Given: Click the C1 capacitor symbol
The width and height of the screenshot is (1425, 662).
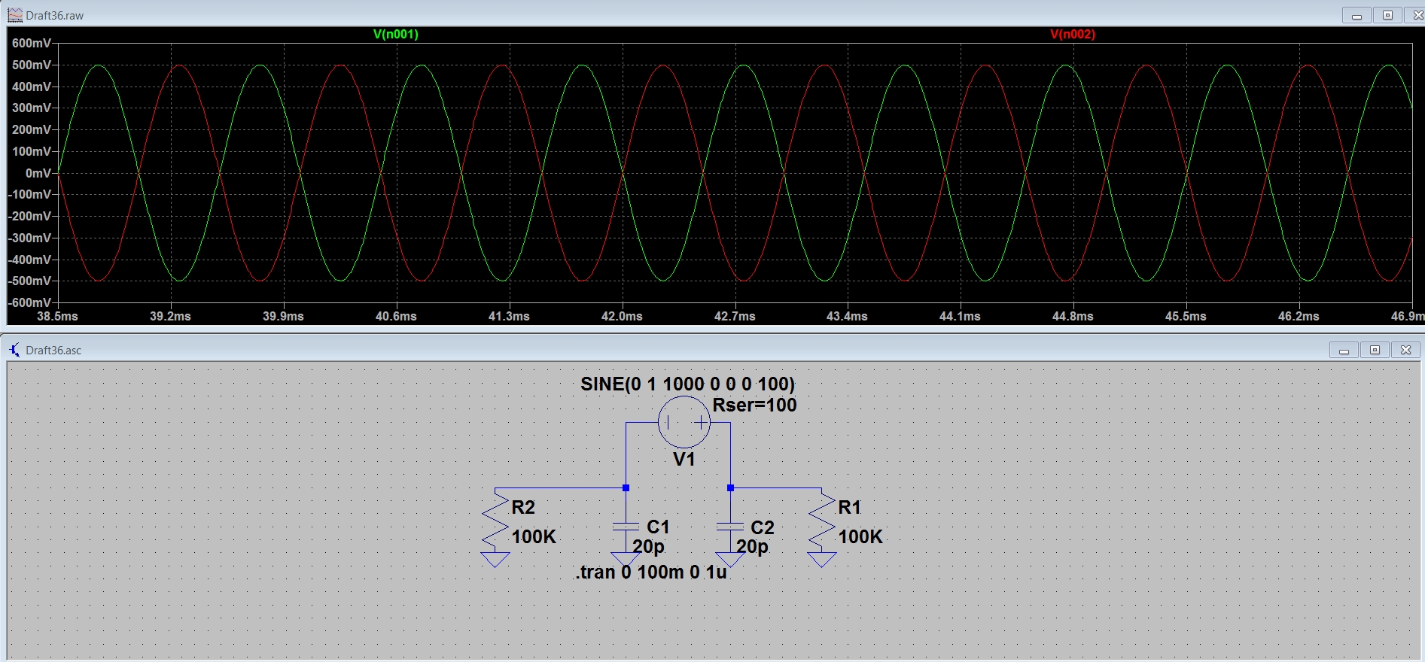Looking at the screenshot, I should click(x=626, y=527).
